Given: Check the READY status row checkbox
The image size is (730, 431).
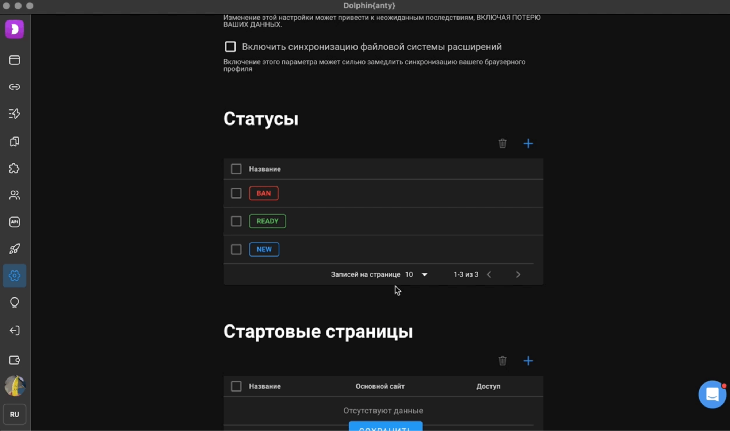Looking at the screenshot, I should point(236,221).
